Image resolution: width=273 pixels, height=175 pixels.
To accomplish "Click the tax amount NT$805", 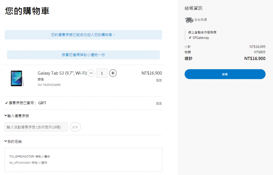I will pyautogui.click(x=259, y=52).
